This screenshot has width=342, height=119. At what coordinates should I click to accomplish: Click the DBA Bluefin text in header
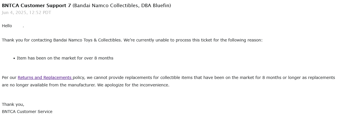(x=155, y=6)
